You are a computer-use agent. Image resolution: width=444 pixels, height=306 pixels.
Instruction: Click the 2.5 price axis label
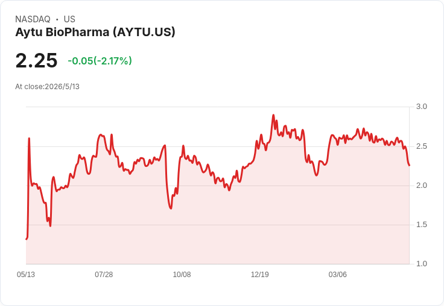(421, 146)
